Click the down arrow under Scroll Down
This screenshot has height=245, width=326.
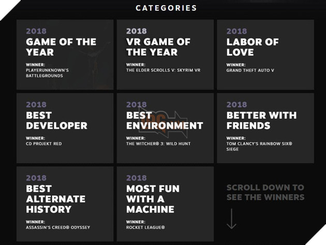(x=231, y=219)
